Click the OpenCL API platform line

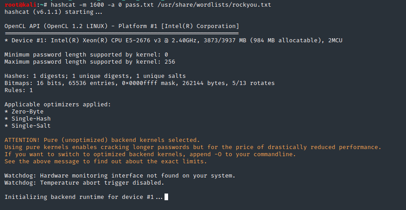121,26
